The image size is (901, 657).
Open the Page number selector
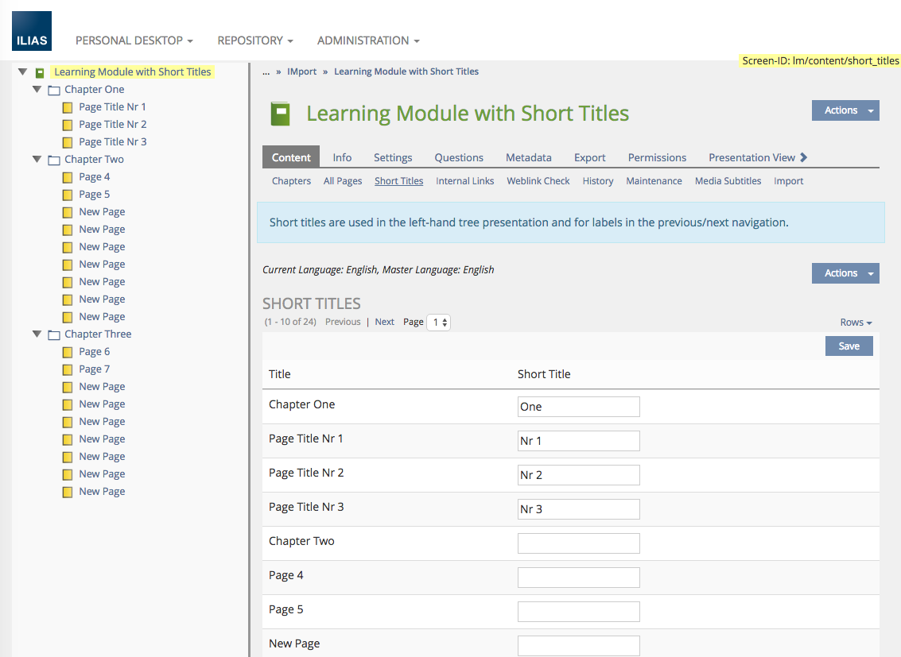pos(438,323)
